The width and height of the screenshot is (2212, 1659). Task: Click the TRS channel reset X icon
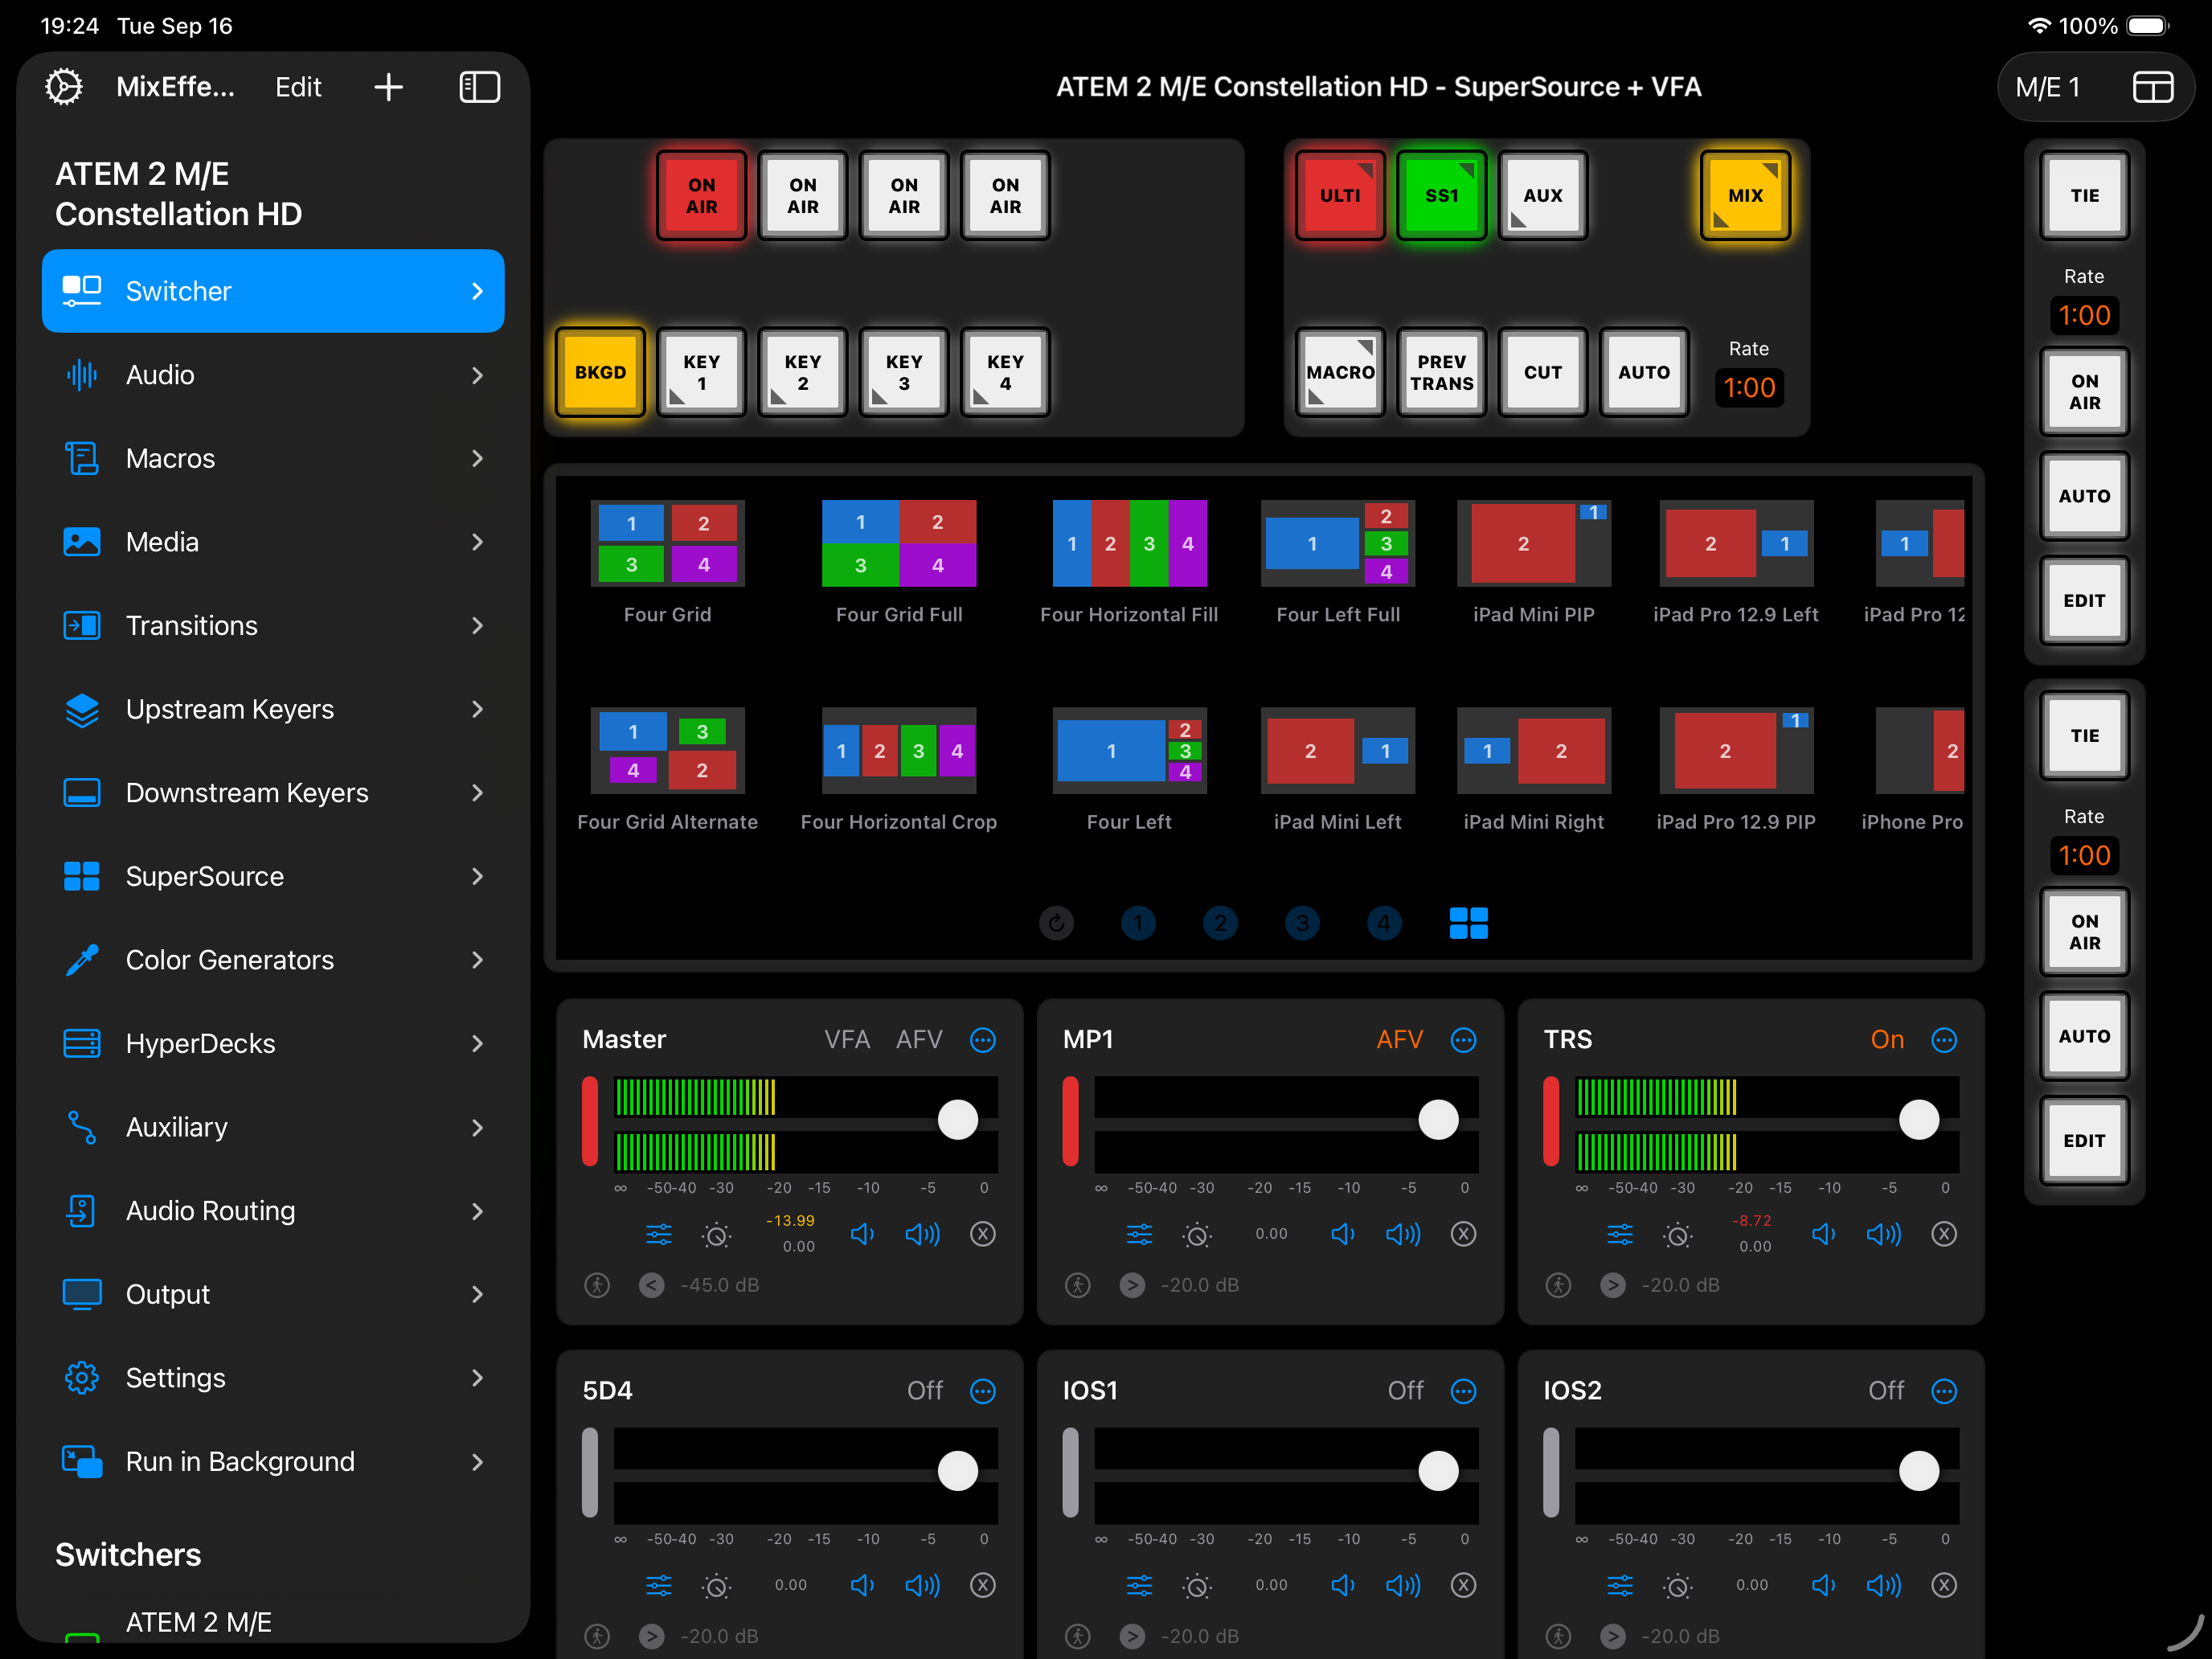1943,1234
